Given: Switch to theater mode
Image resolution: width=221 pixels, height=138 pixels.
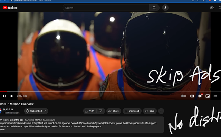Looking at the screenshot, I should (x=215, y=96).
